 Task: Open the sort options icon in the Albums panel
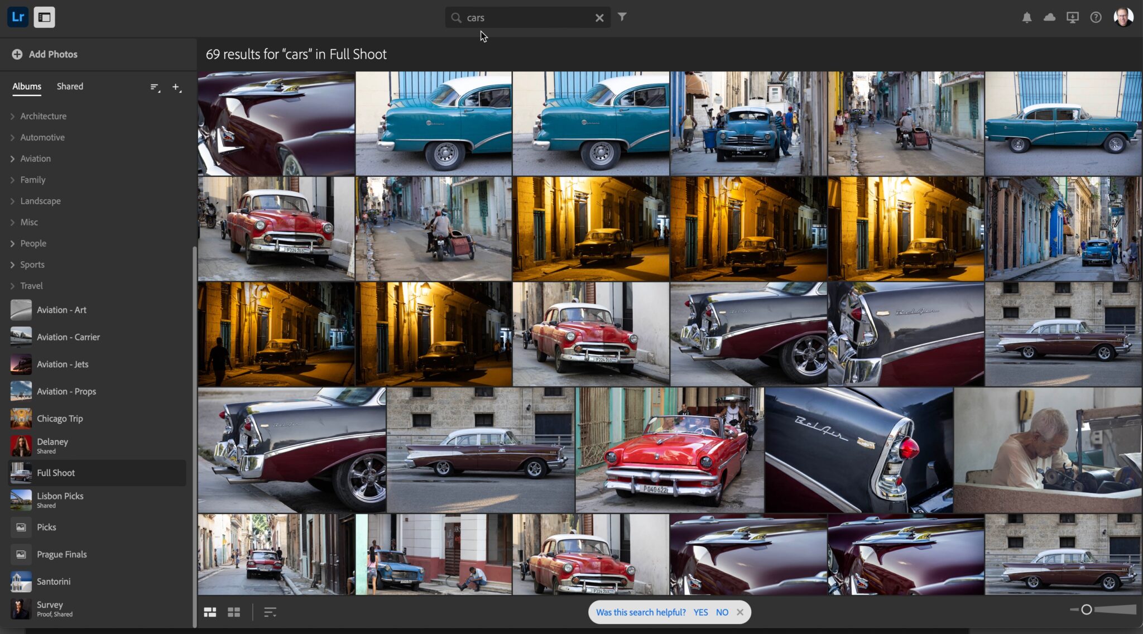[155, 87]
